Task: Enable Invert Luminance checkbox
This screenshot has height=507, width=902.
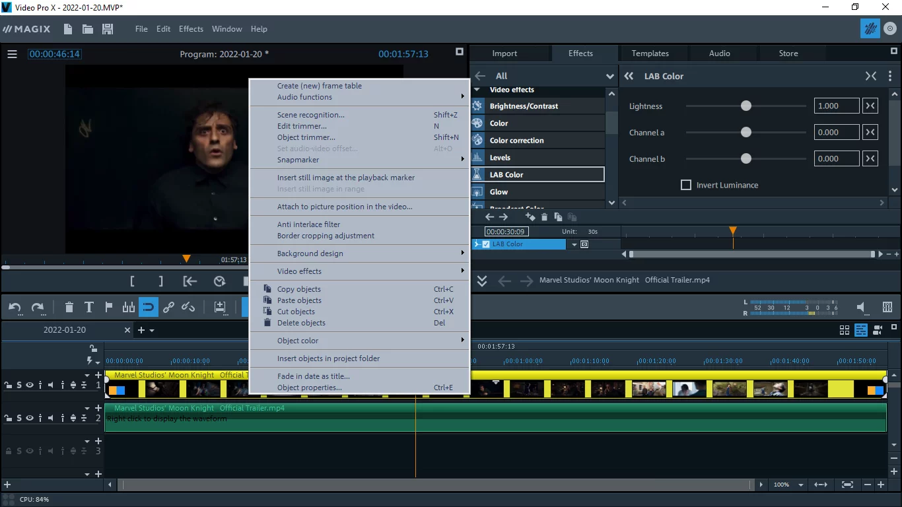Action: pos(686,185)
